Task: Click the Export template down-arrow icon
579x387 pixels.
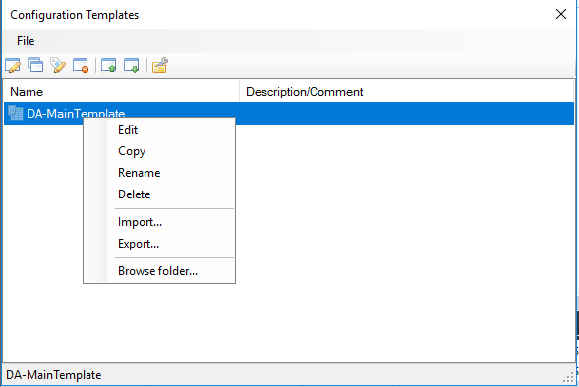Action: (132, 65)
